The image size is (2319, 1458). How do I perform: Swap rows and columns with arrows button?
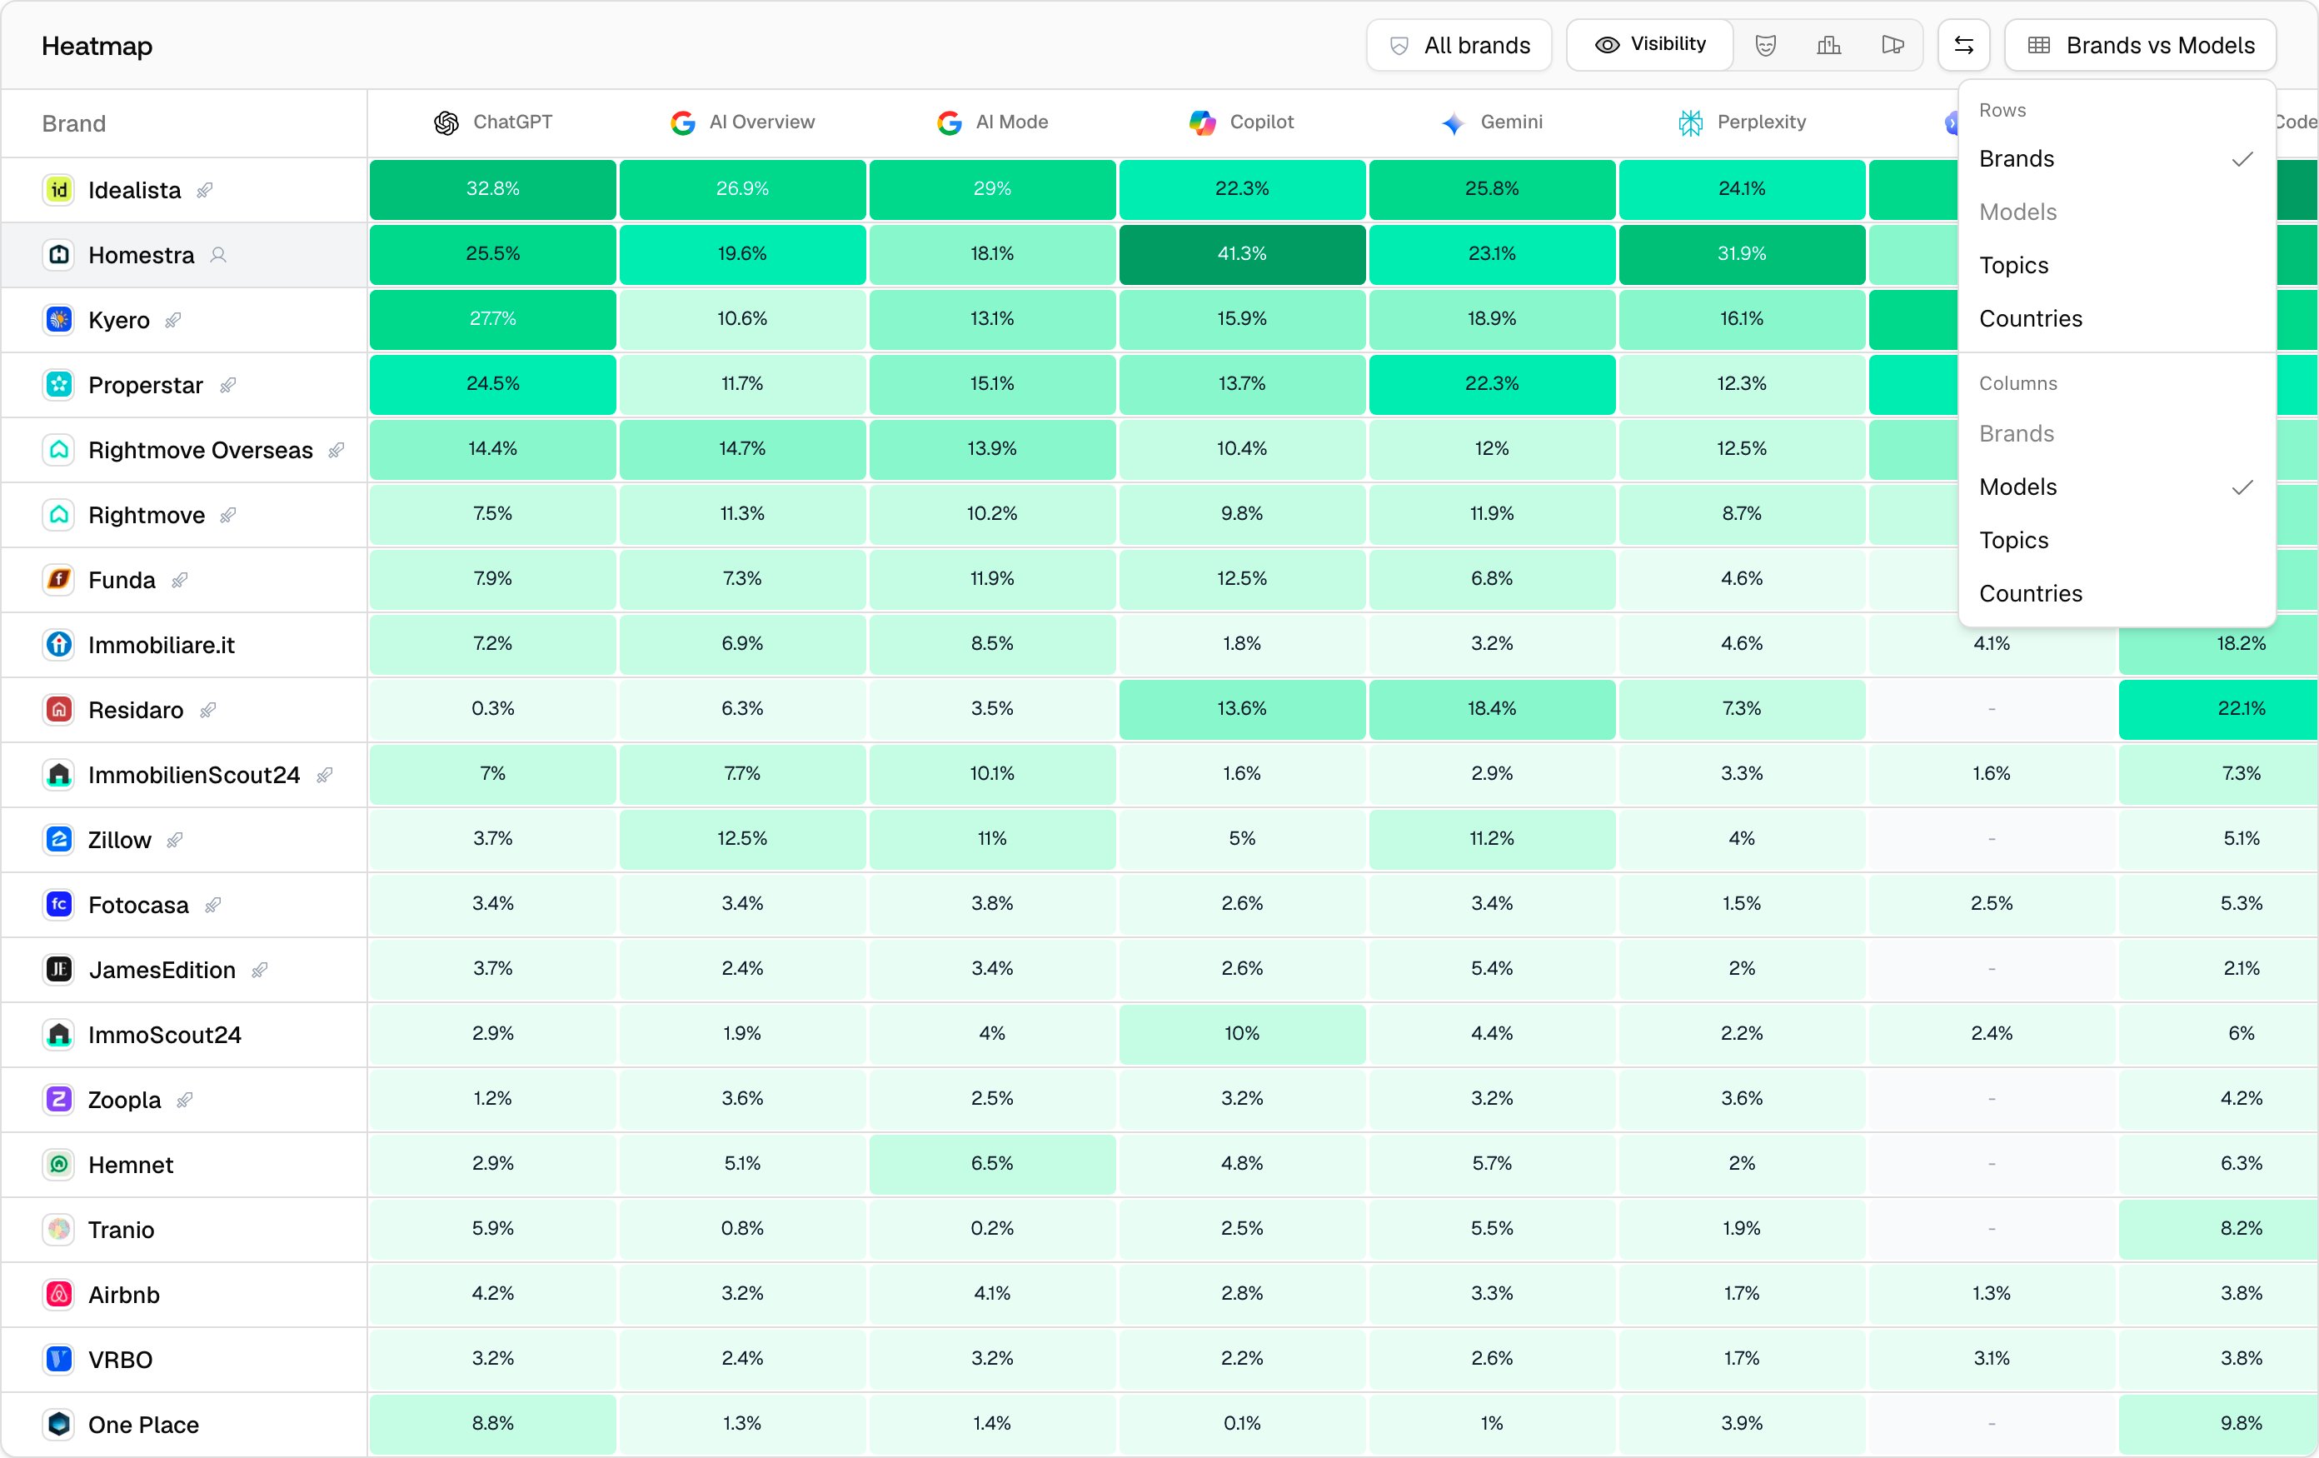[x=1963, y=45]
